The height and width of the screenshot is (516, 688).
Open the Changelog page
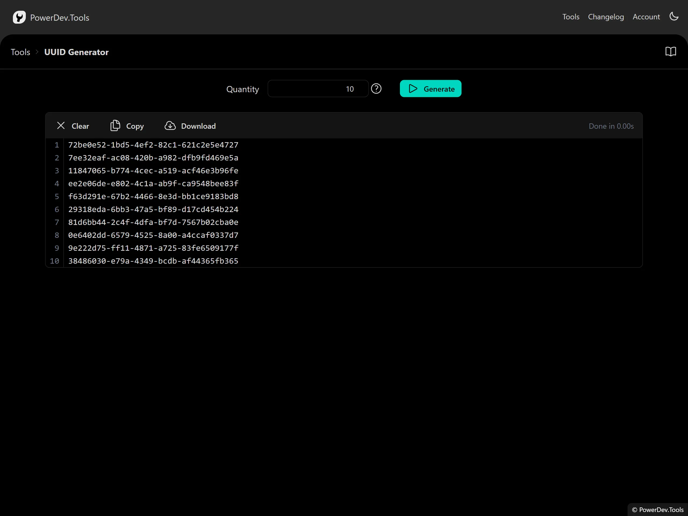tap(606, 17)
